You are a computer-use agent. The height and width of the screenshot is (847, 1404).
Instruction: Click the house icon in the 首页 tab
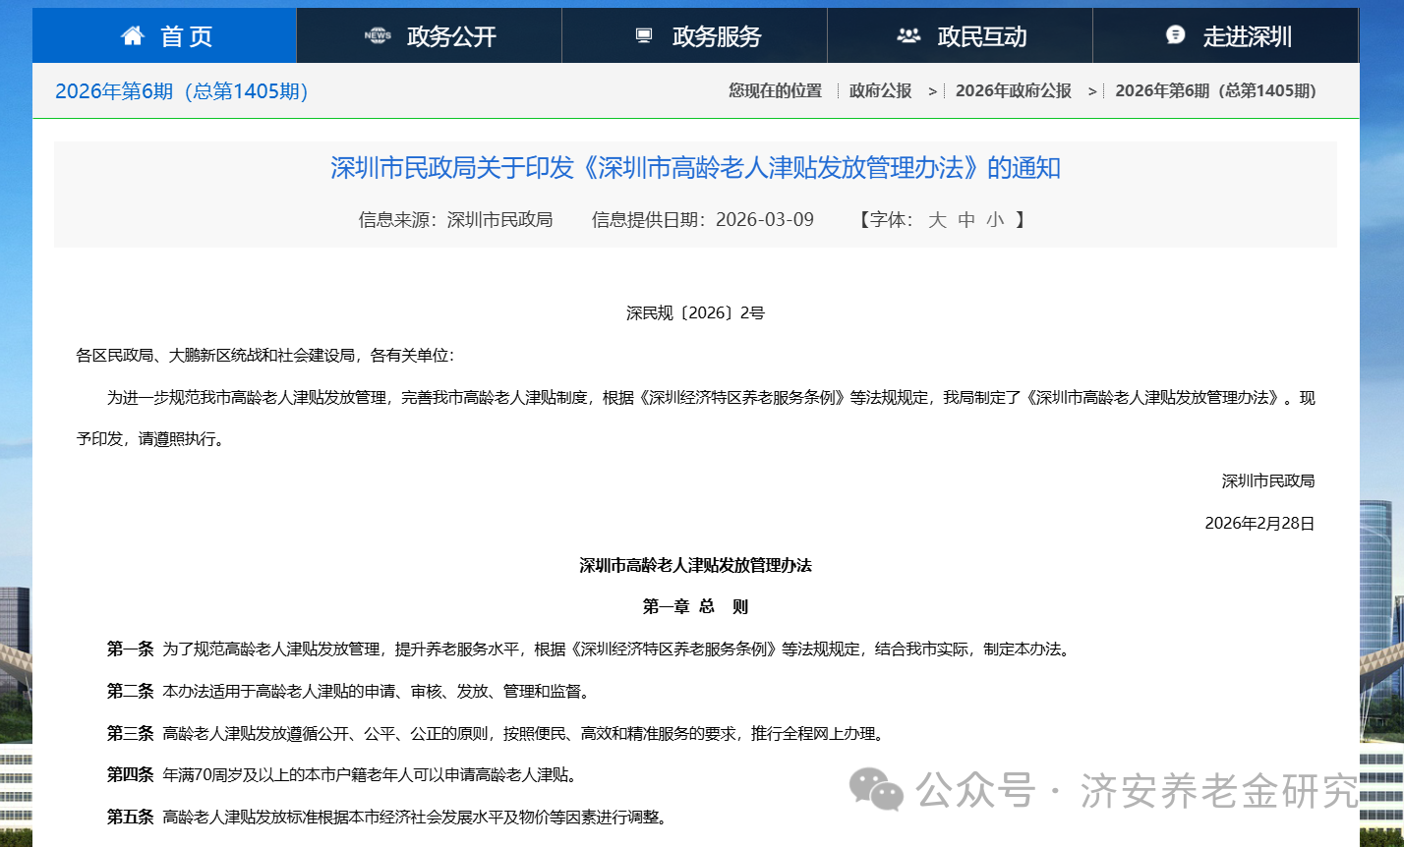coord(133,36)
